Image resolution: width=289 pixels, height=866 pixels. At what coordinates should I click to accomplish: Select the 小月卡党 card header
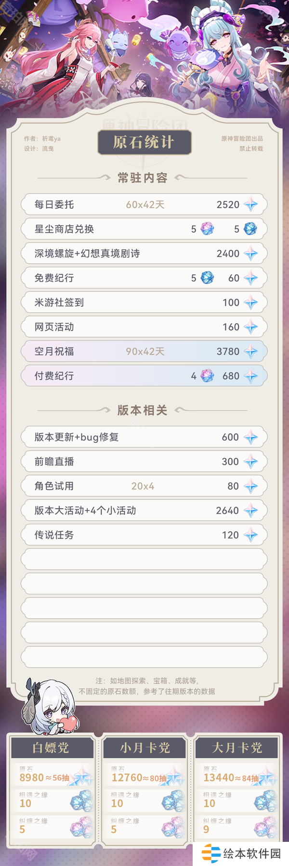[144, 748]
